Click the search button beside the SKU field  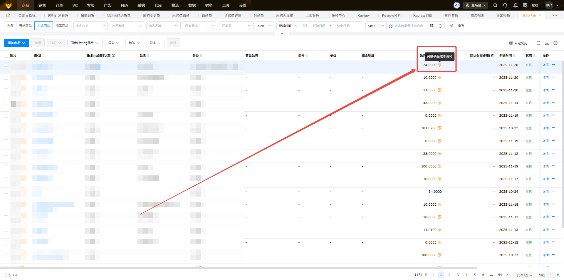[441, 26]
